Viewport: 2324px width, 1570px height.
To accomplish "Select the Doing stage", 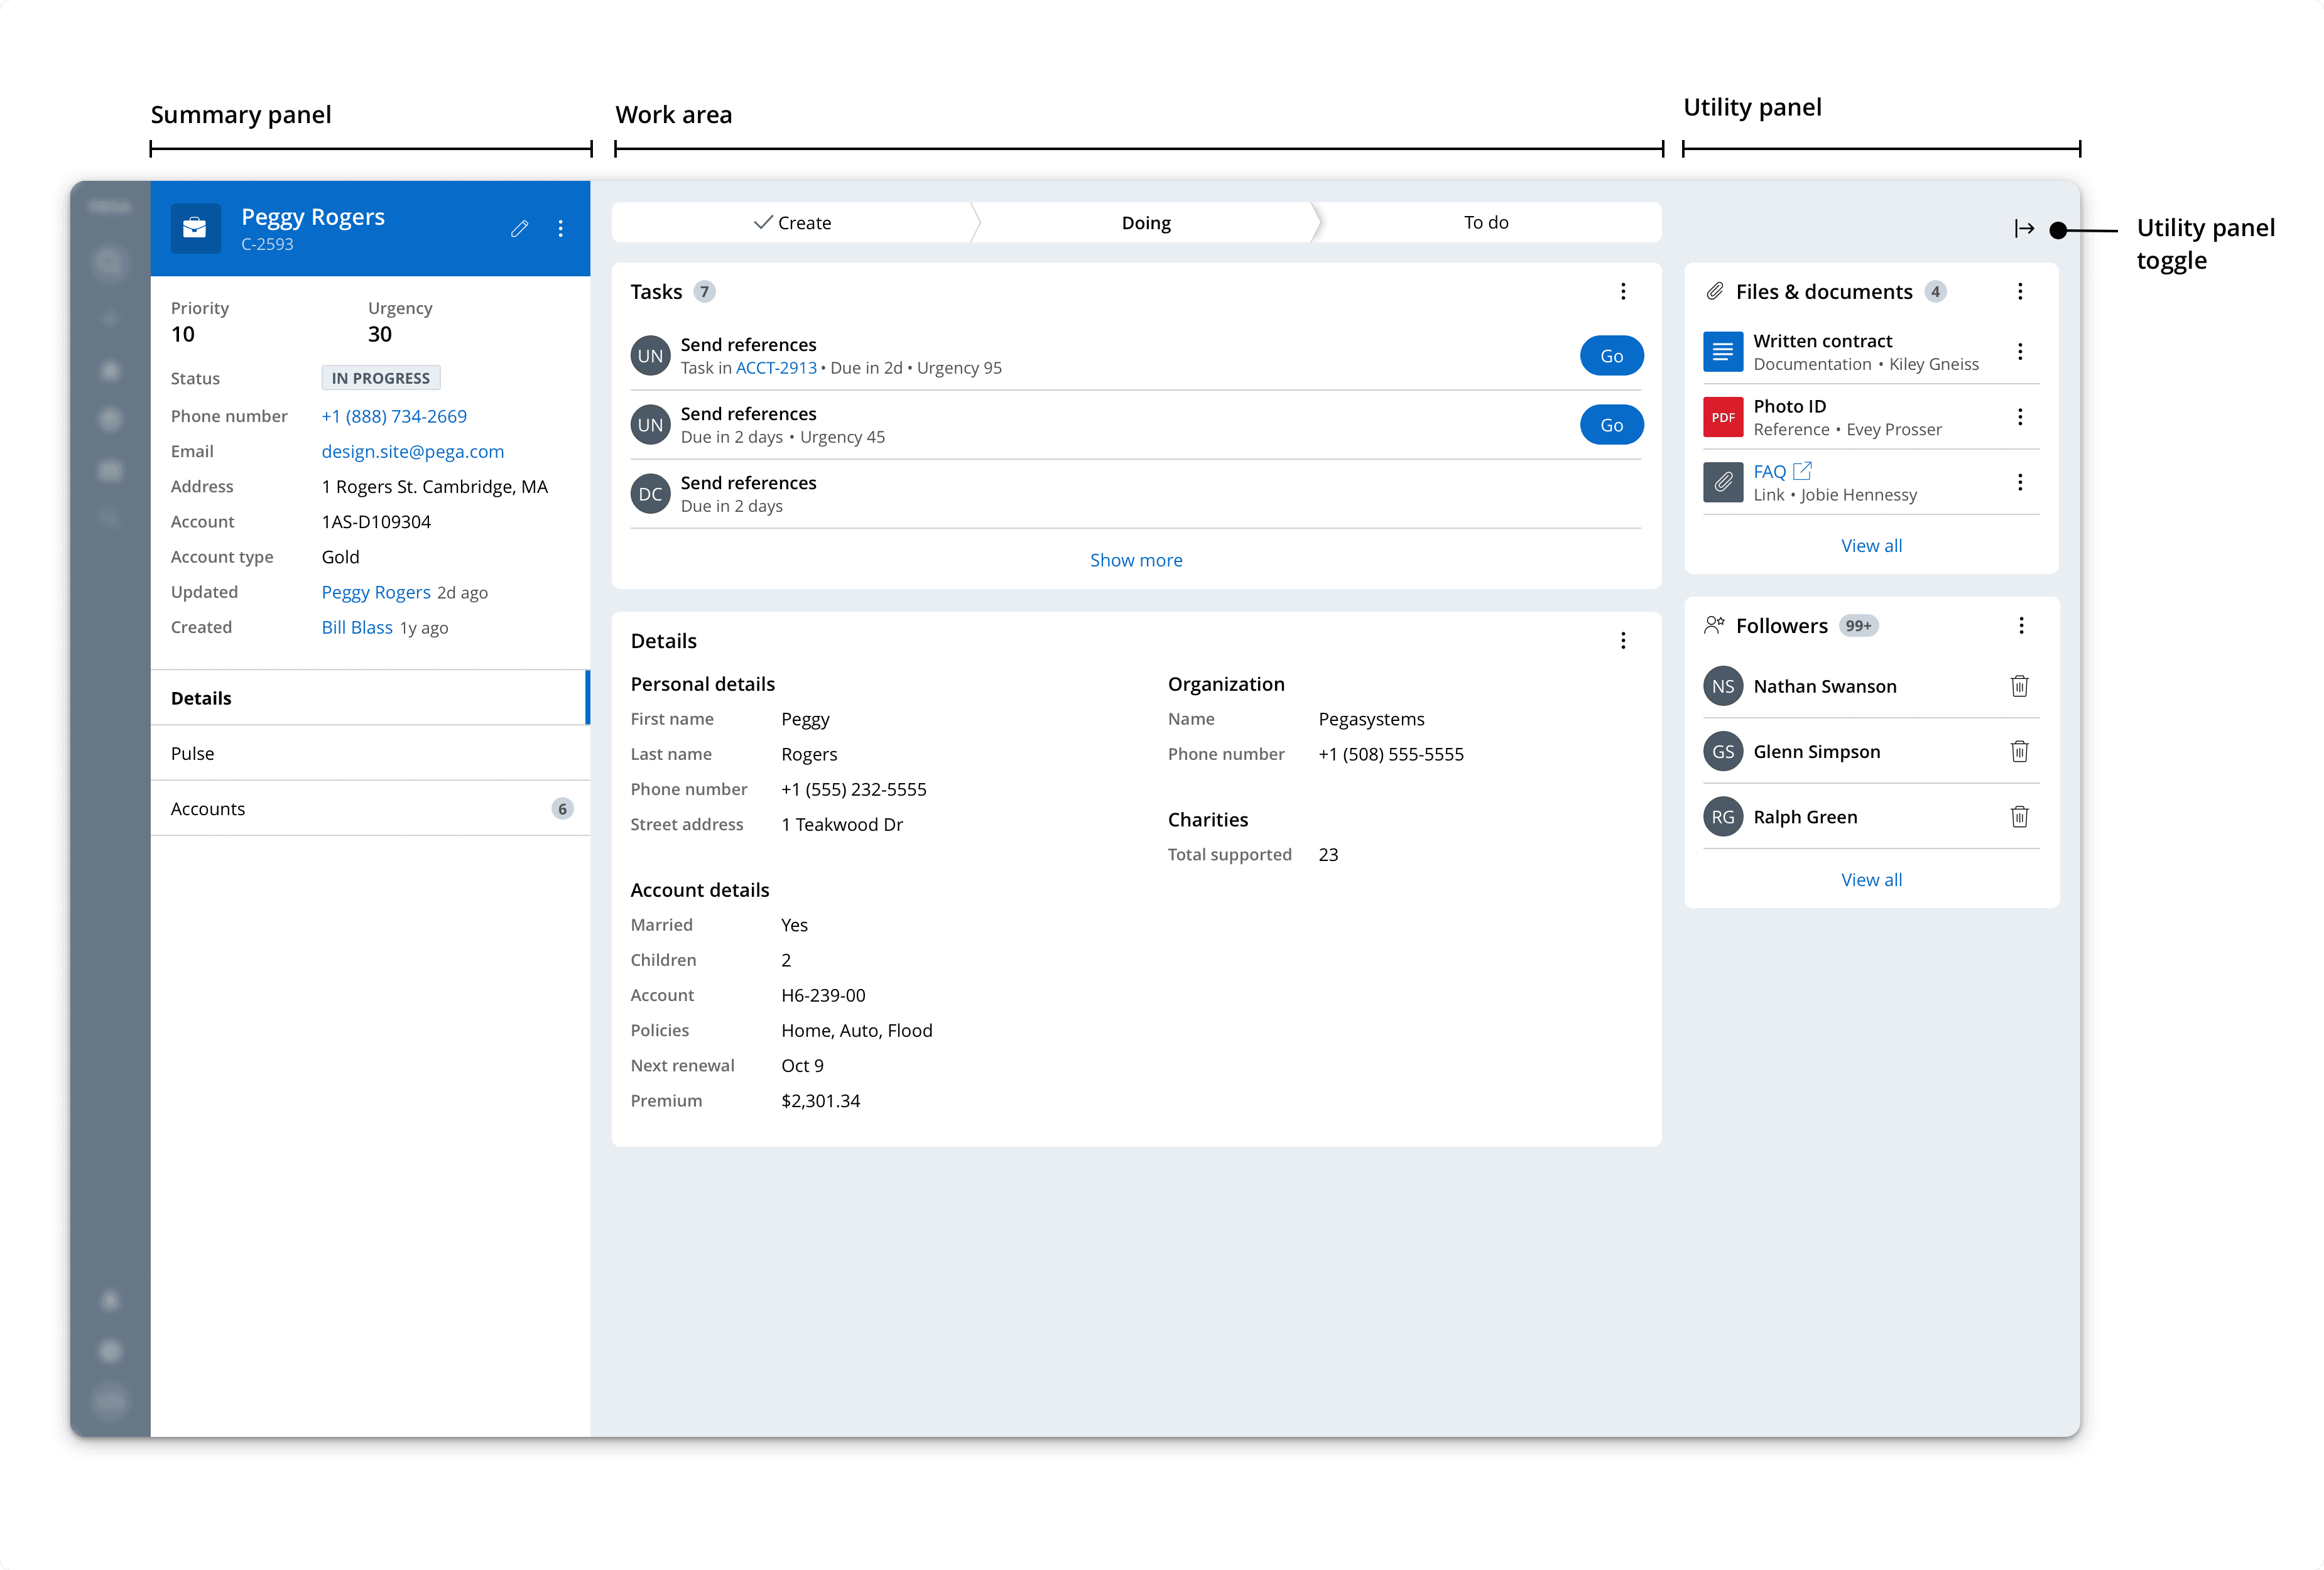I will [x=1146, y=222].
